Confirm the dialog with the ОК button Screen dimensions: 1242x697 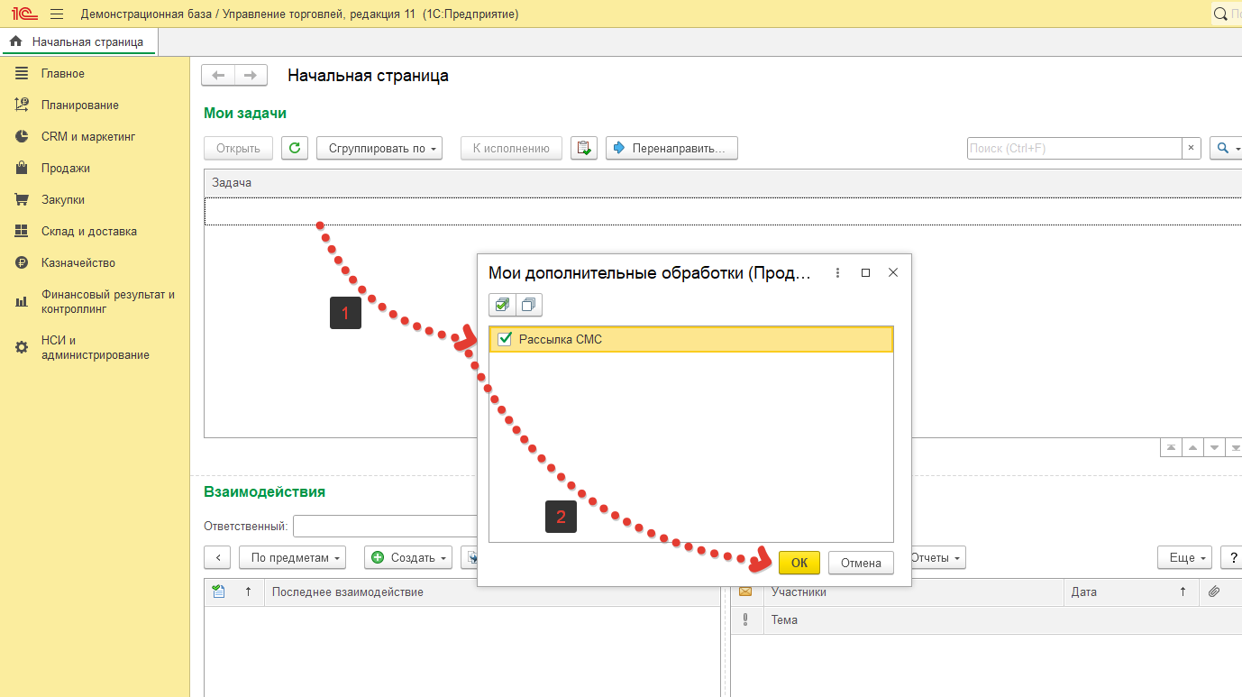coord(799,563)
